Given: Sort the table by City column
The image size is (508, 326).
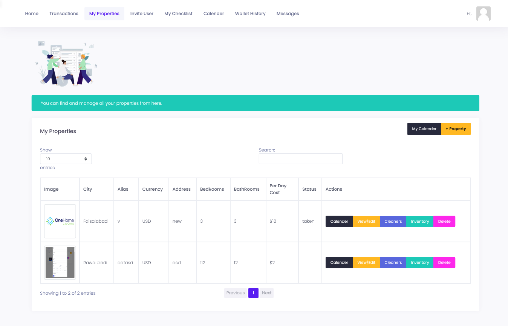Looking at the screenshot, I should [88, 189].
